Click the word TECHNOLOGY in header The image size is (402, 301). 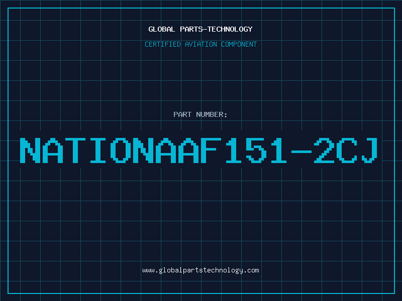[230, 29]
